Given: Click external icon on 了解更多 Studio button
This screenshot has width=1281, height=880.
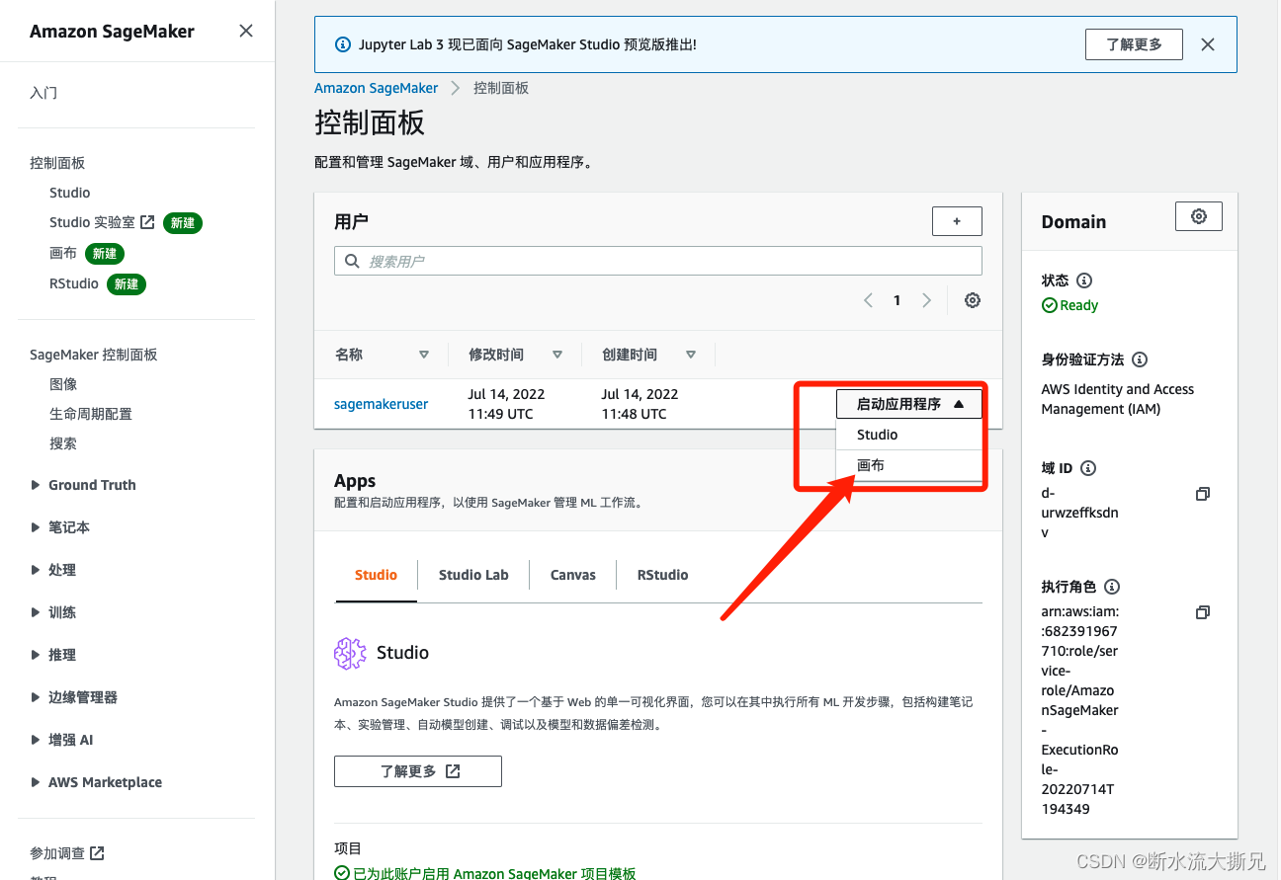Looking at the screenshot, I should point(453,771).
